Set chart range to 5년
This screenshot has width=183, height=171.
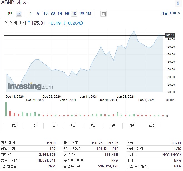[x=132, y=125]
